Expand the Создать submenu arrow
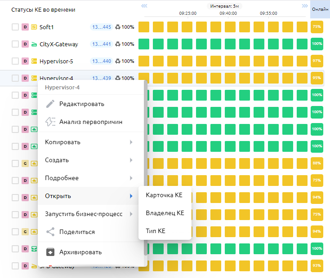Viewport: 330px width, 278px height. [x=131, y=160]
